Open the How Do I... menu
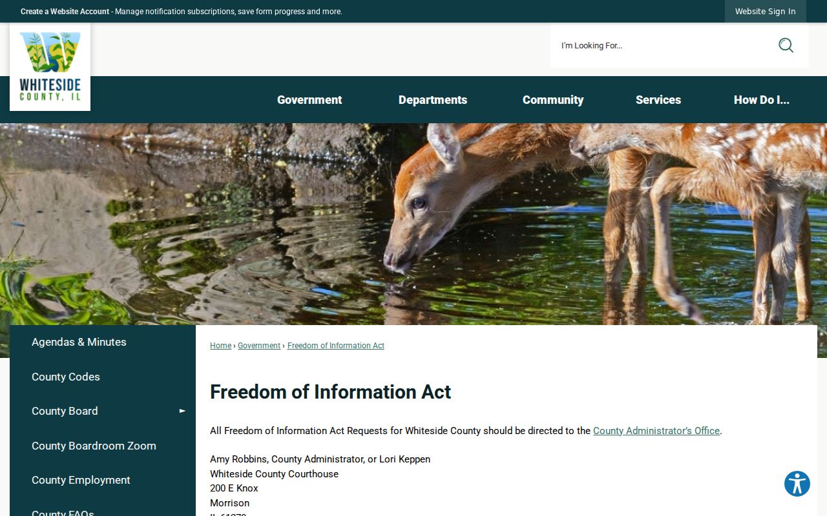Viewport: 827px width, 516px height. [x=762, y=100]
